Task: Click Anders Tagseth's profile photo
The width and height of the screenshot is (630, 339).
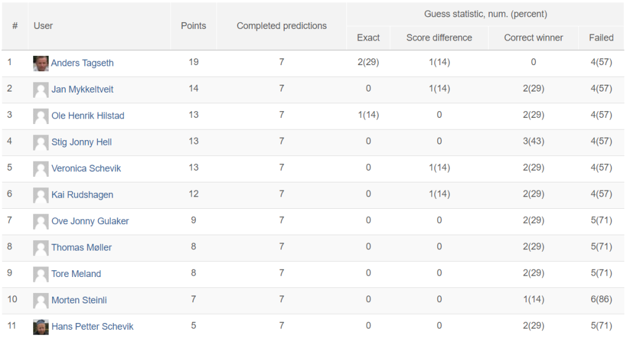Action: point(41,63)
